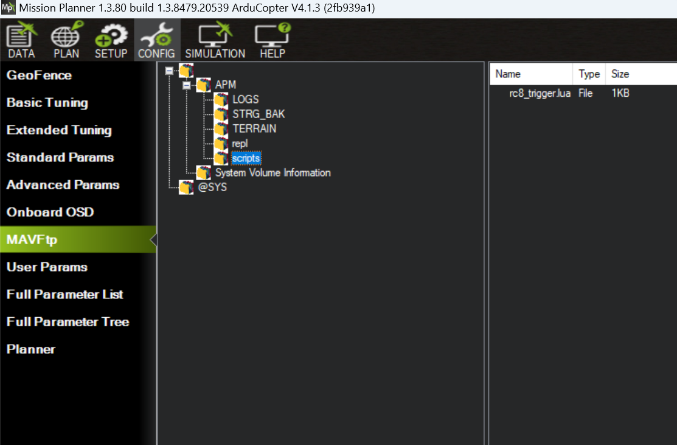Click the APM folder icon
The height and width of the screenshot is (445, 677).
[x=203, y=85]
